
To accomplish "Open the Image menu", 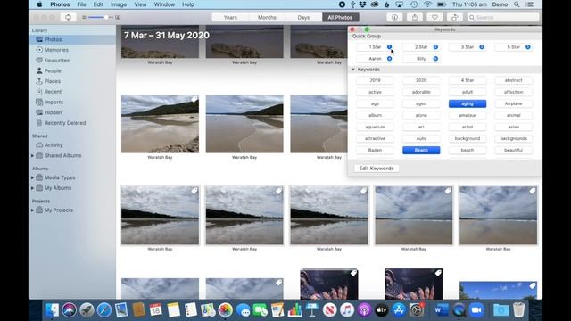I will coord(119,4).
